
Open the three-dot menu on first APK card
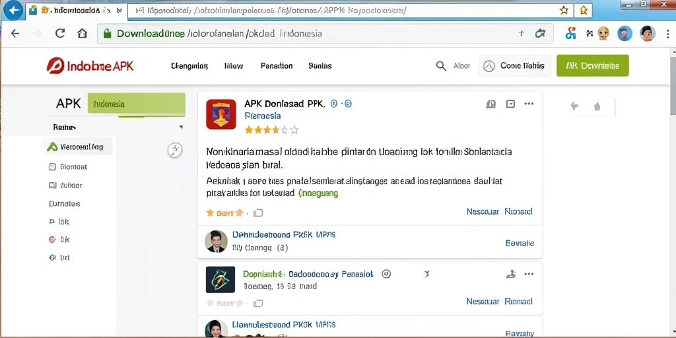coord(529,104)
